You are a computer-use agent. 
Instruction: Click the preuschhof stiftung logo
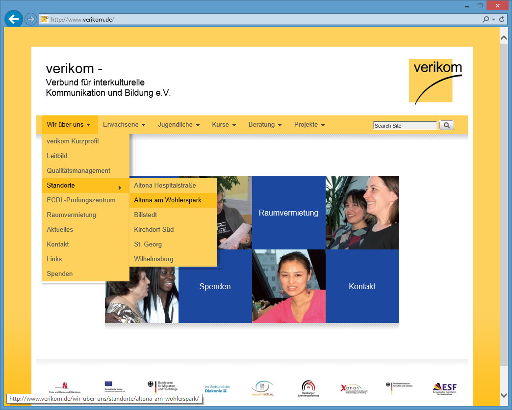[262, 388]
